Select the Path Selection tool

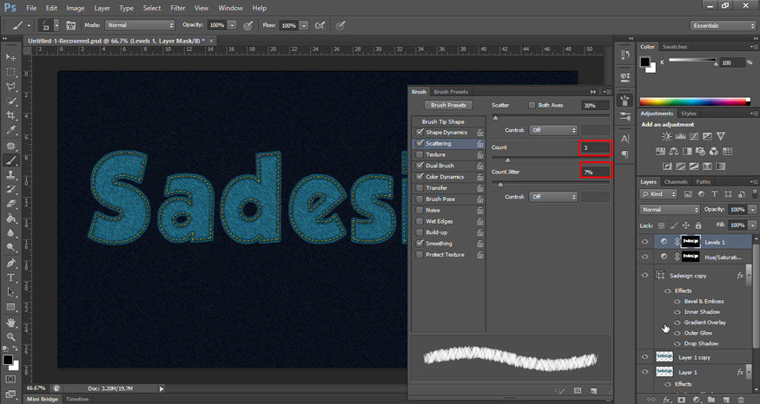(10, 292)
